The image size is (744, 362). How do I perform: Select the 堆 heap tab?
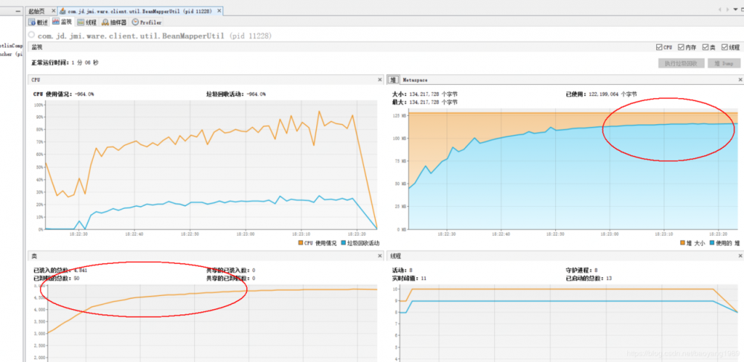(x=394, y=80)
